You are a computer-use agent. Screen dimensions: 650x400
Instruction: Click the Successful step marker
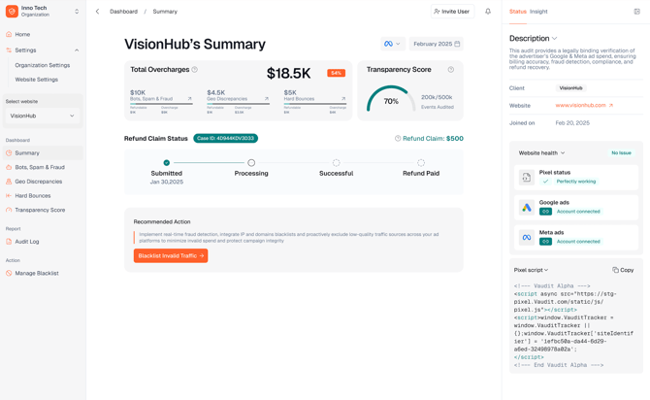337,163
